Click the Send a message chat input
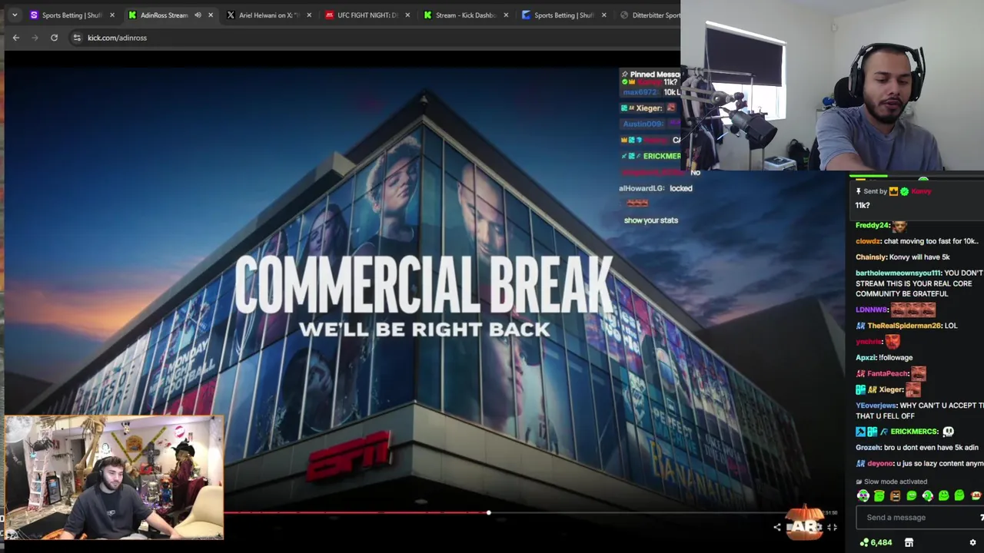The width and height of the screenshot is (984, 553). coord(919,518)
